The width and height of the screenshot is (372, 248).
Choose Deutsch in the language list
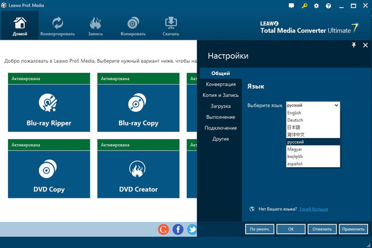point(313,120)
